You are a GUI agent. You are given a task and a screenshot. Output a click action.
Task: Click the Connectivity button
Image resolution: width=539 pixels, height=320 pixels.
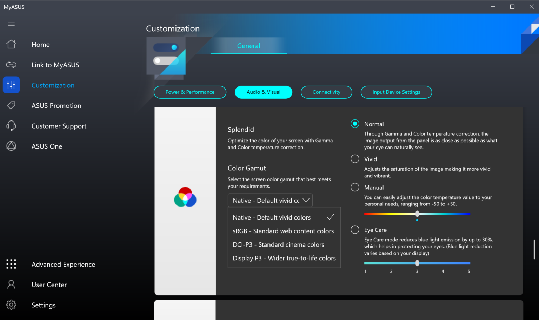click(326, 92)
